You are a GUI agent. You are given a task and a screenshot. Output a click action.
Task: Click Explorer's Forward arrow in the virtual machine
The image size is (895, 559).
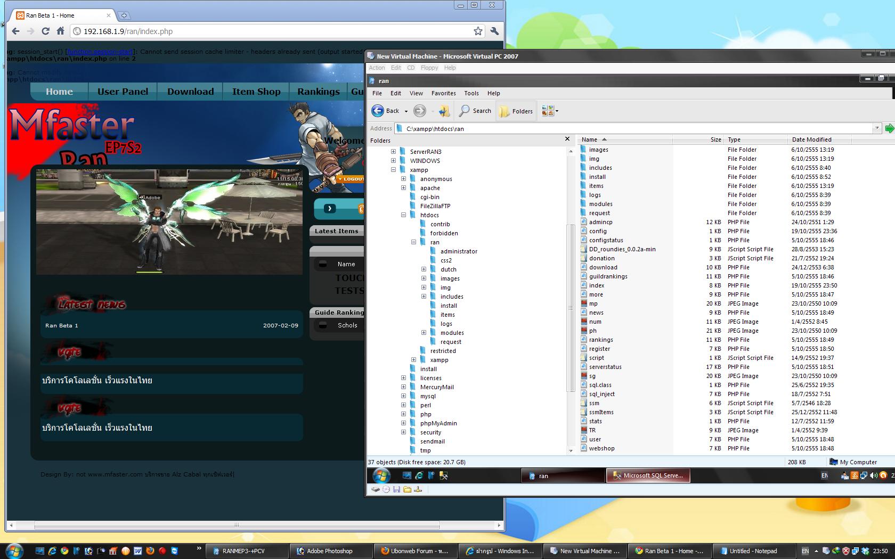tap(420, 111)
